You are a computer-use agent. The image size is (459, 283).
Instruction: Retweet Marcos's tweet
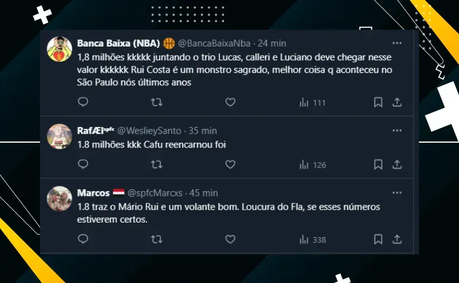[157, 239]
